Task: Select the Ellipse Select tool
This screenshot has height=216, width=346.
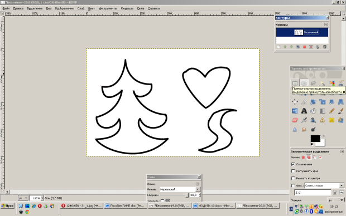Action: pos(304,84)
